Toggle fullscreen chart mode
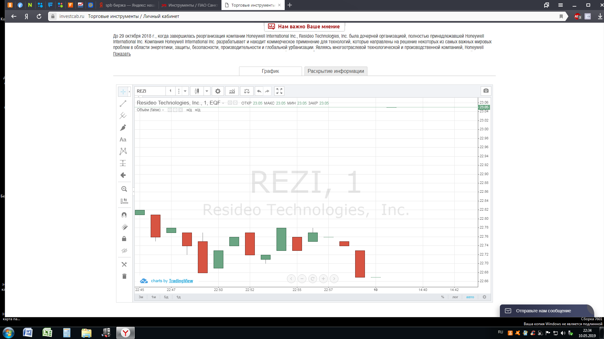 pos(279,91)
